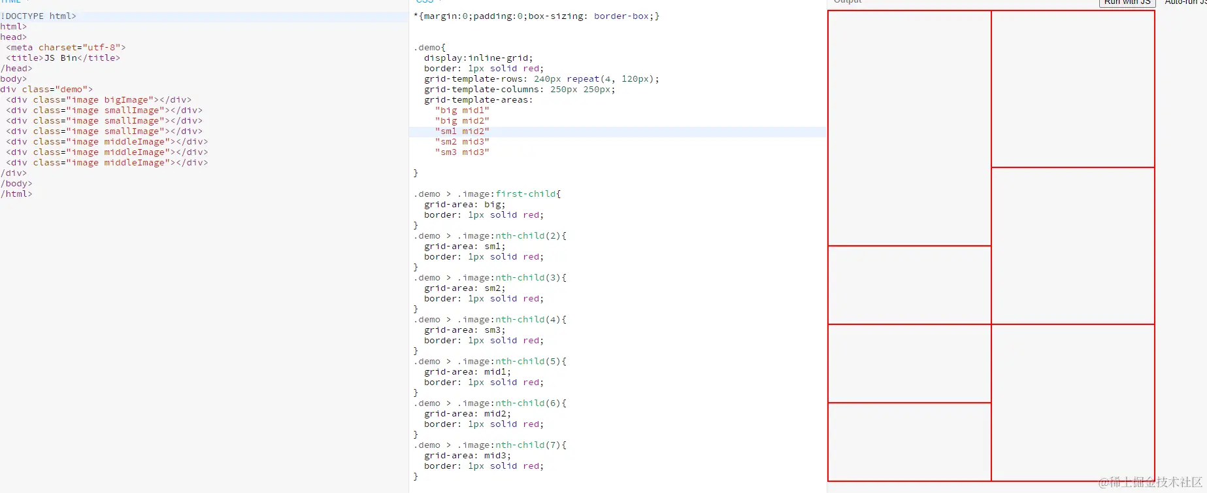Click the "grid-area: sm1;" declaration
Image resolution: width=1207 pixels, height=493 pixels.
(x=465, y=246)
